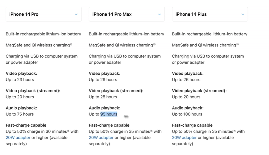Click footnote 15 in iPhone 14 Pro Max MagSafe line
The width and height of the screenshot is (269, 155).
(x=154, y=44)
